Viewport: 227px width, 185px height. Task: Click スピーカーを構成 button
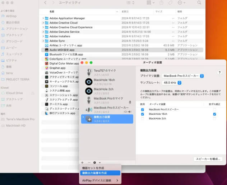pos(208,159)
